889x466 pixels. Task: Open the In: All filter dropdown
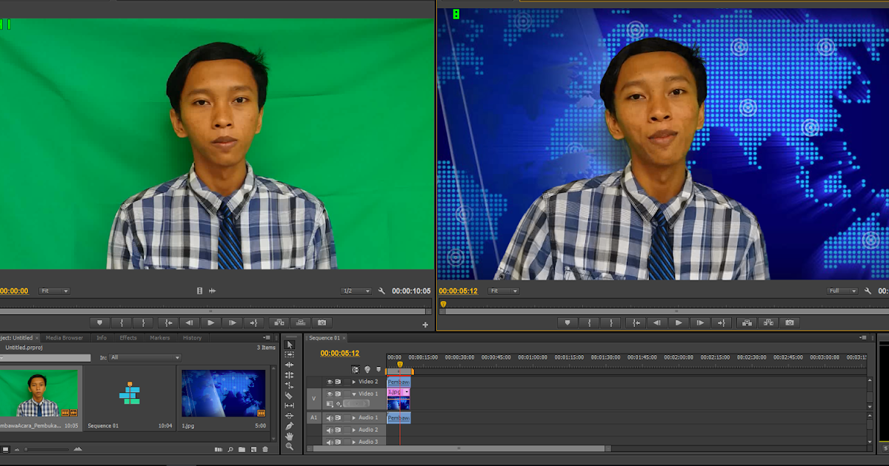(x=145, y=358)
